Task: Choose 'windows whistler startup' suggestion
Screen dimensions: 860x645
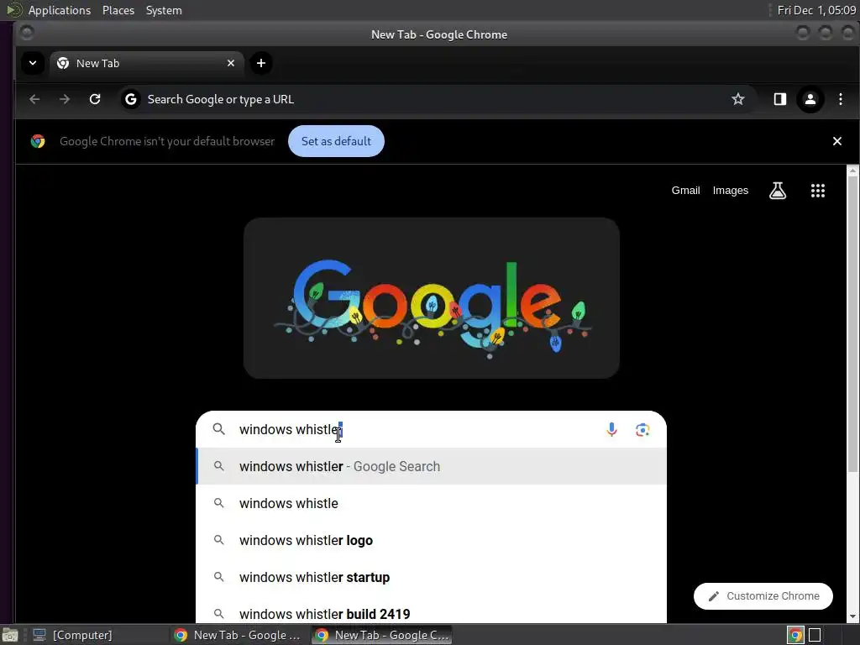Action: pos(431,577)
